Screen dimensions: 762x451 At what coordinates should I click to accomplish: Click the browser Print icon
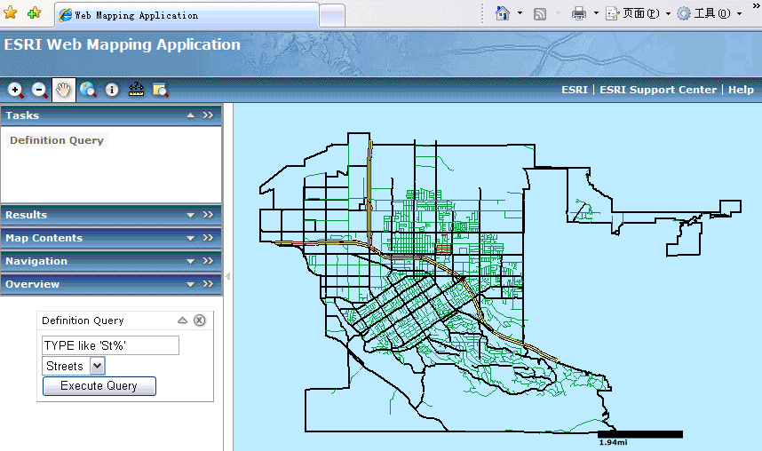pos(579,14)
